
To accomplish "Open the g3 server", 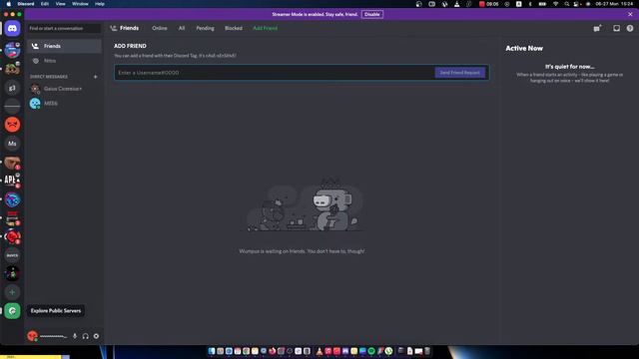I will [x=12, y=88].
